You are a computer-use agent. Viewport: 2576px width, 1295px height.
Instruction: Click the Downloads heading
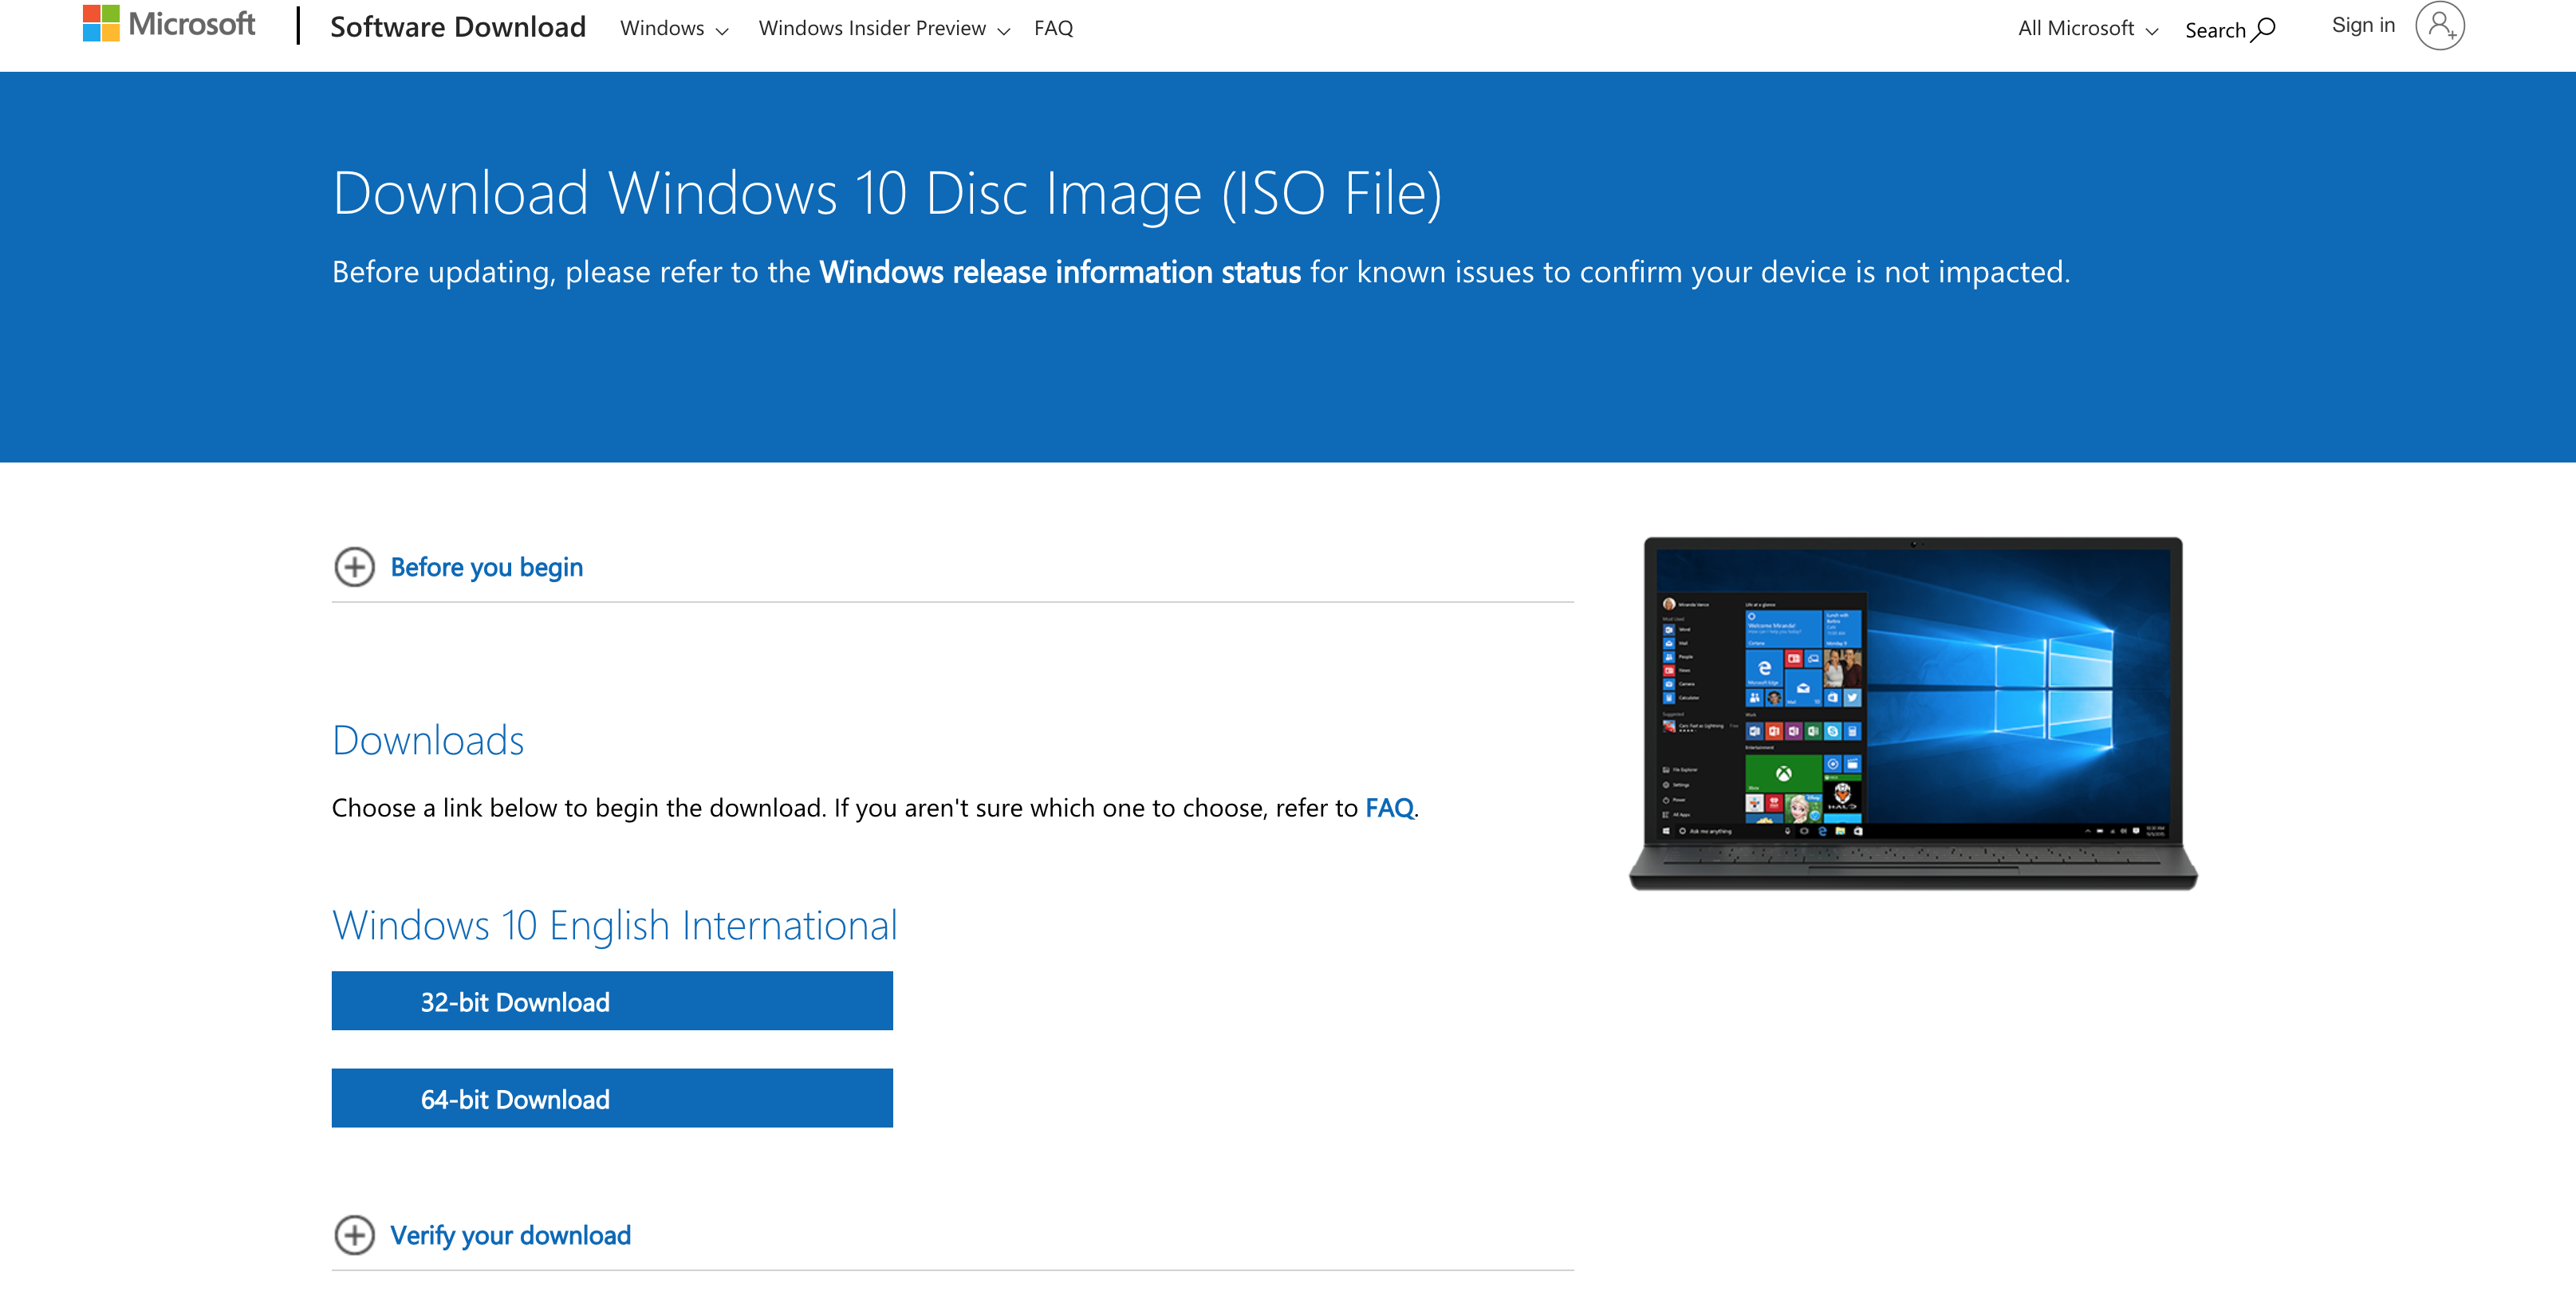428,741
